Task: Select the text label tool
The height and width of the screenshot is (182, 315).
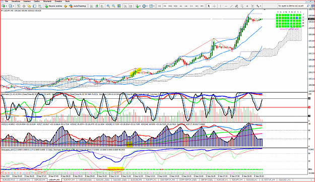Action: pos(253,6)
